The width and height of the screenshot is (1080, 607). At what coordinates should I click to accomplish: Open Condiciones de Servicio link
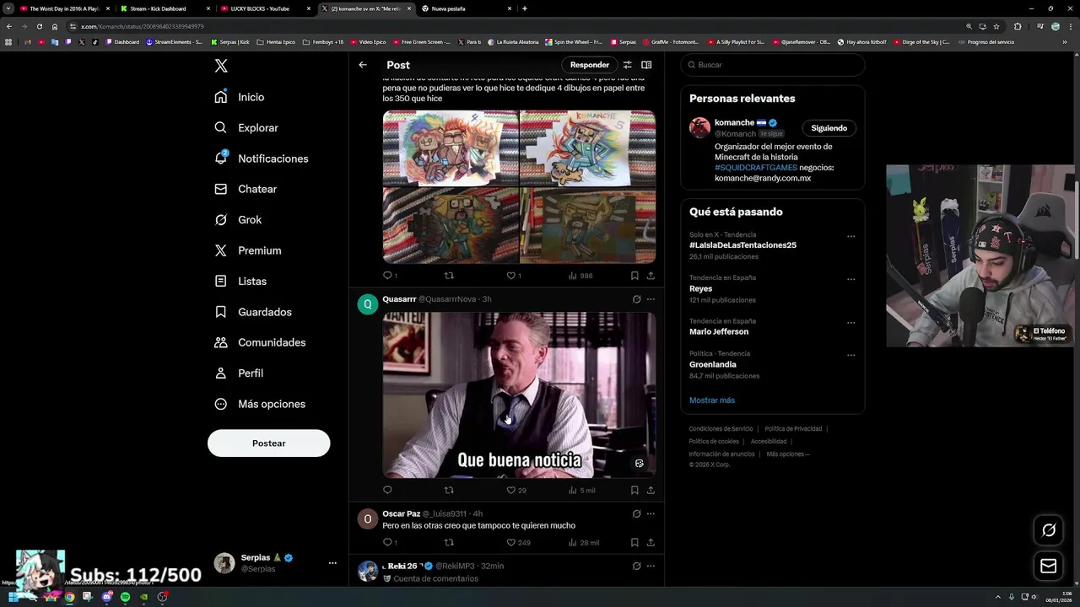pyautogui.click(x=721, y=429)
